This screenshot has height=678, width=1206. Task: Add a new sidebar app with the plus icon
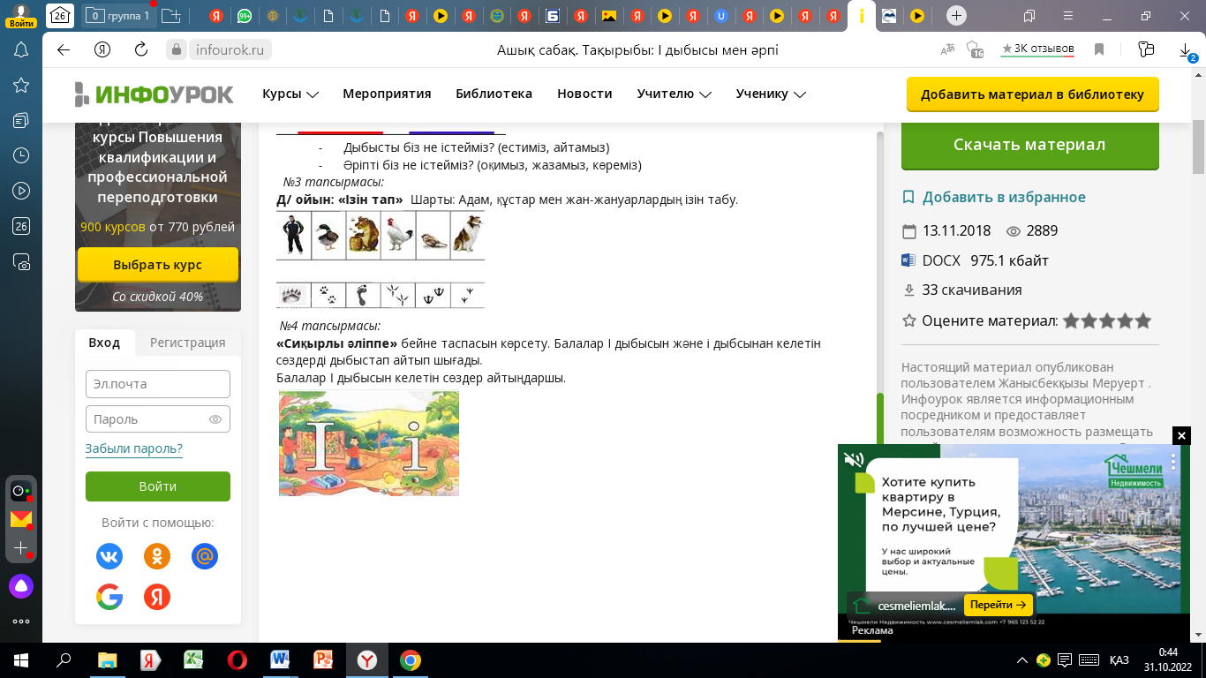tap(21, 548)
